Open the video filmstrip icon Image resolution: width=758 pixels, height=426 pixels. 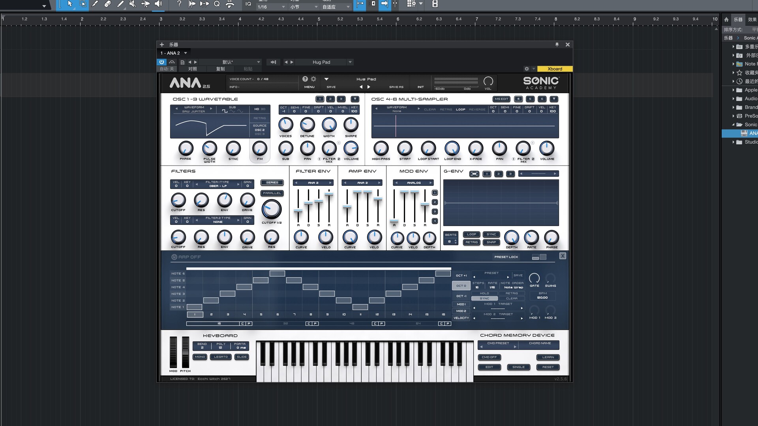(x=435, y=4)
